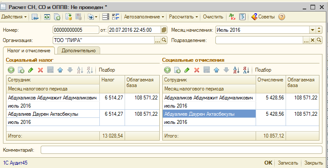Delete the row in Социальный налог table
The height and width of the screenshot is (168, 328).
point(40,70)
